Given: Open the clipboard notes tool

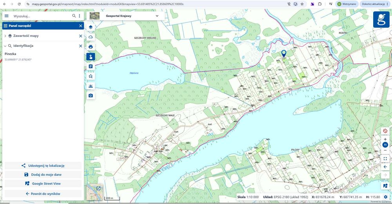Looking at the screenshot, I should 91,66.
